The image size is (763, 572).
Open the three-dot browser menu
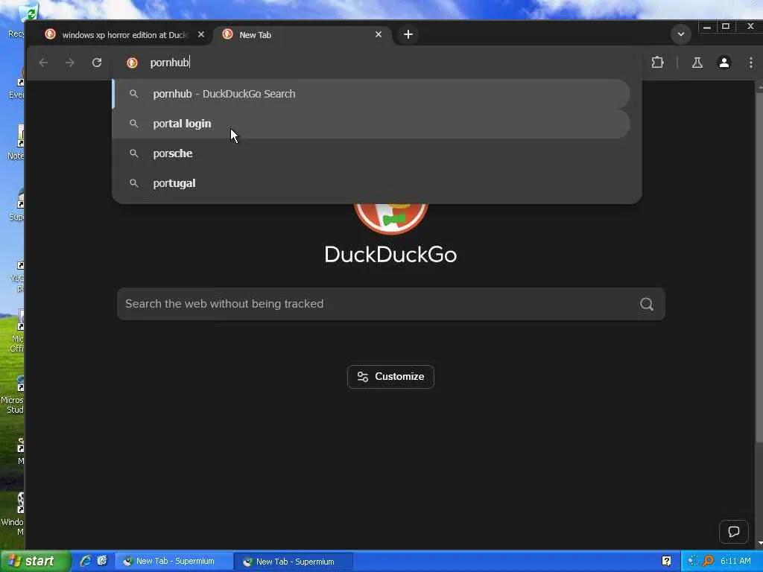point(751,63)
